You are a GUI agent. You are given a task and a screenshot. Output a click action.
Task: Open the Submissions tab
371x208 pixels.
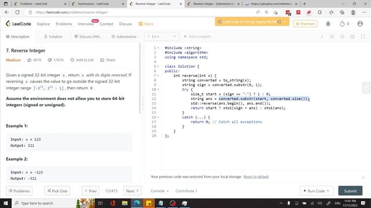point(124,36)
